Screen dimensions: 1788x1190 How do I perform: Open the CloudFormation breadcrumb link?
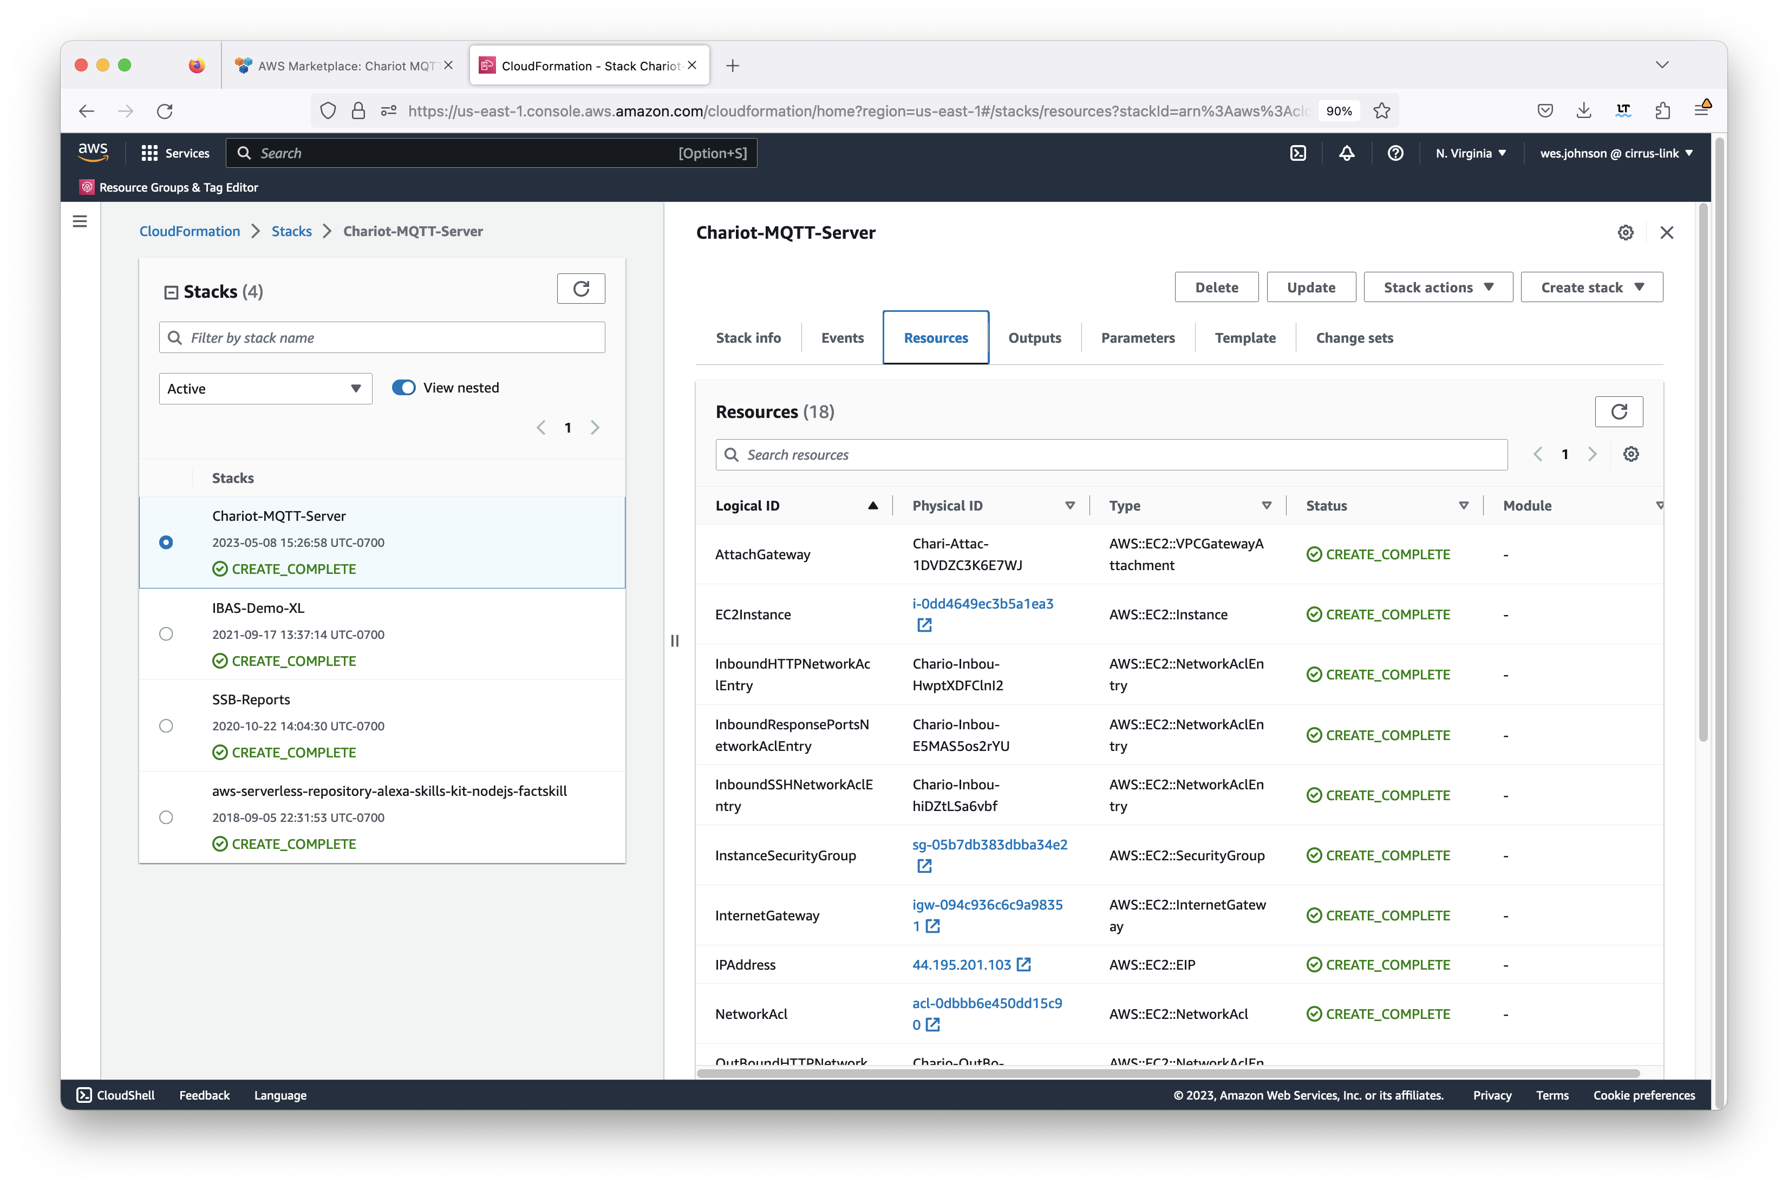pos(190,231)
